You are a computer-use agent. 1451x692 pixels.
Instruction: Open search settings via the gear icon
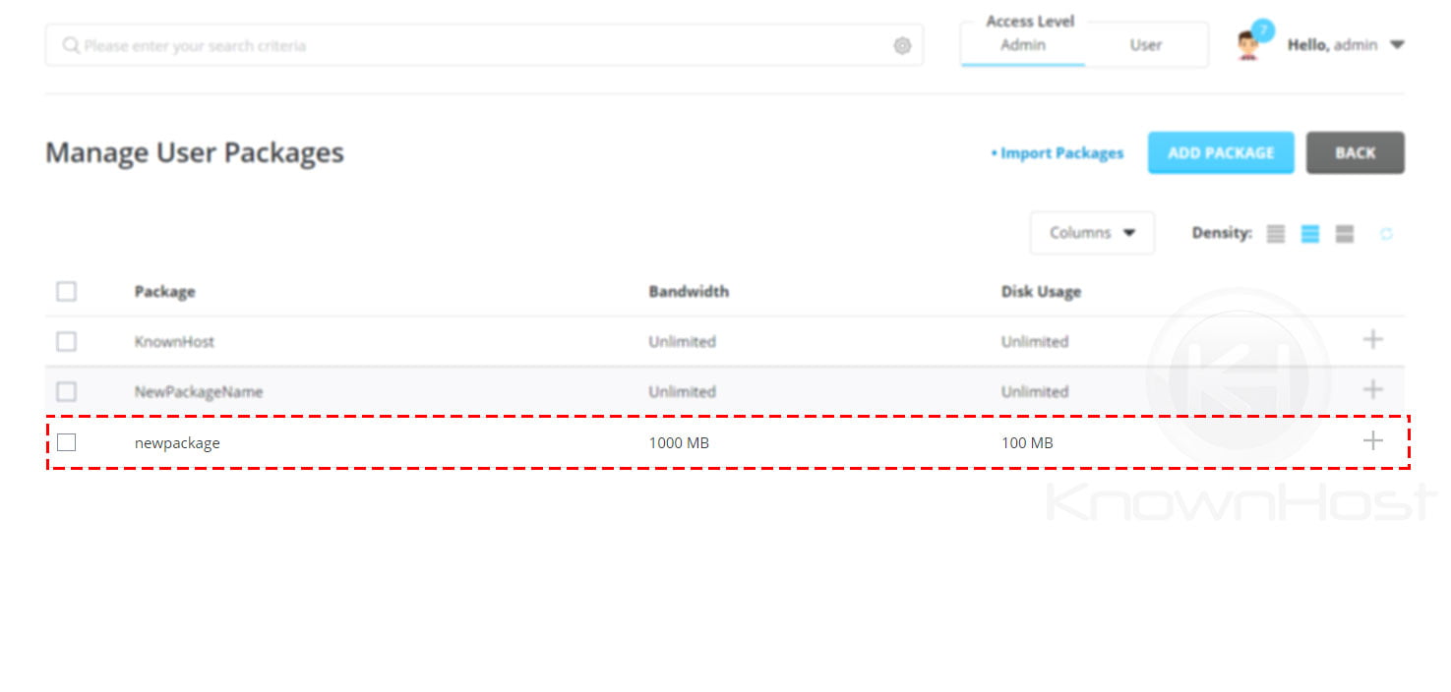click(x=902, y=45)
